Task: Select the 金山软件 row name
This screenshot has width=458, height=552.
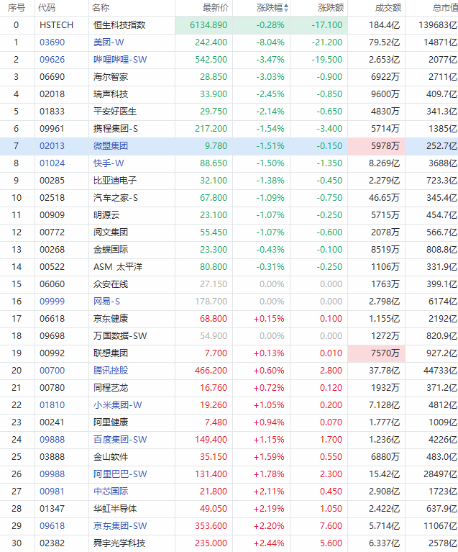Action: [x=111, y=456]
